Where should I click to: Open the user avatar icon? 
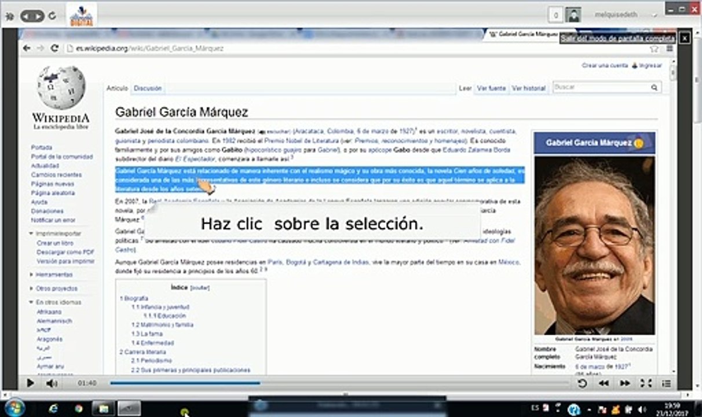click(573, 15)
